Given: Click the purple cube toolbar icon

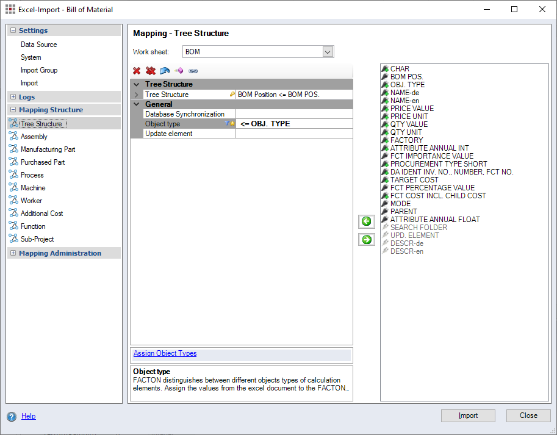Looking at the screenshot, I should [179, 71].
